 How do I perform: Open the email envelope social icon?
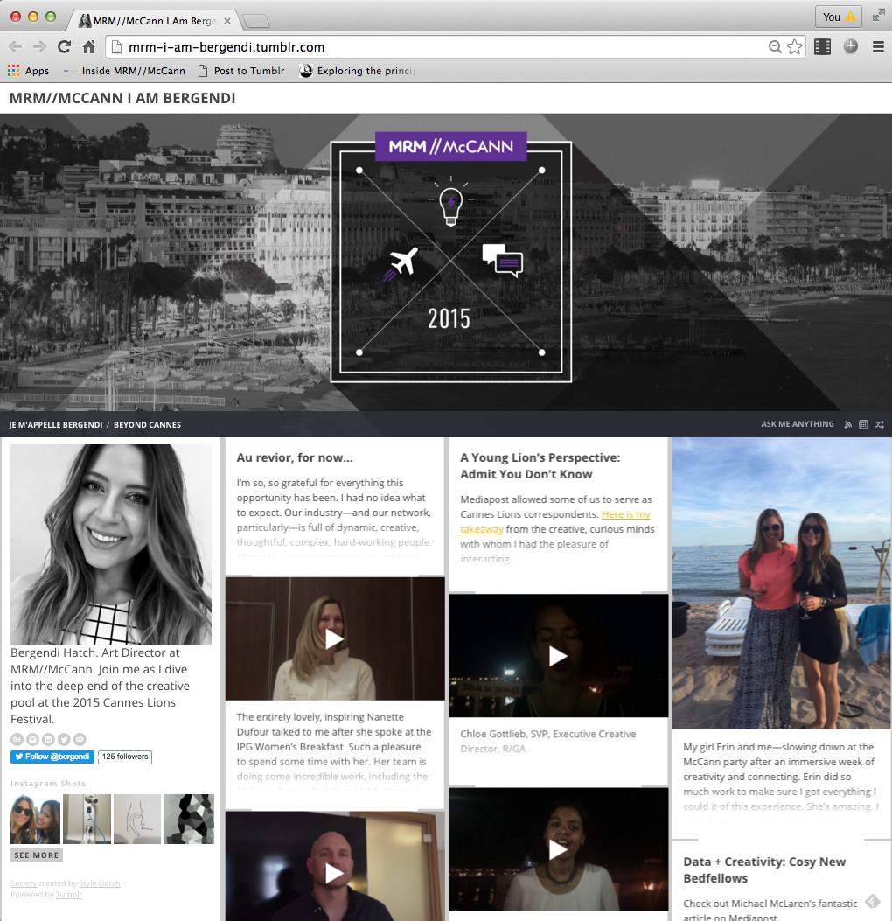tap(80, 739)
